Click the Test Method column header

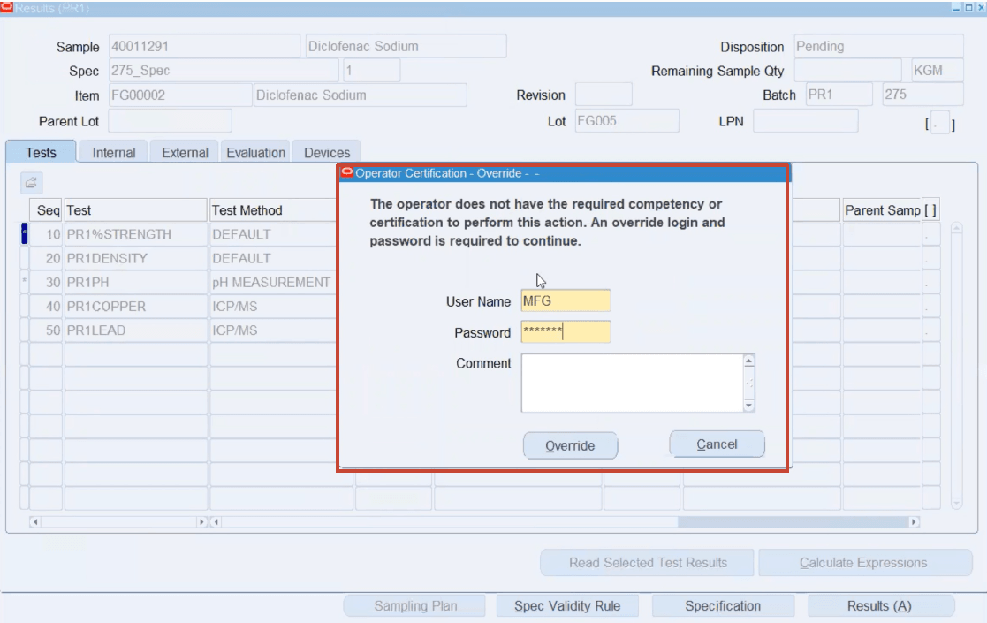274,210
